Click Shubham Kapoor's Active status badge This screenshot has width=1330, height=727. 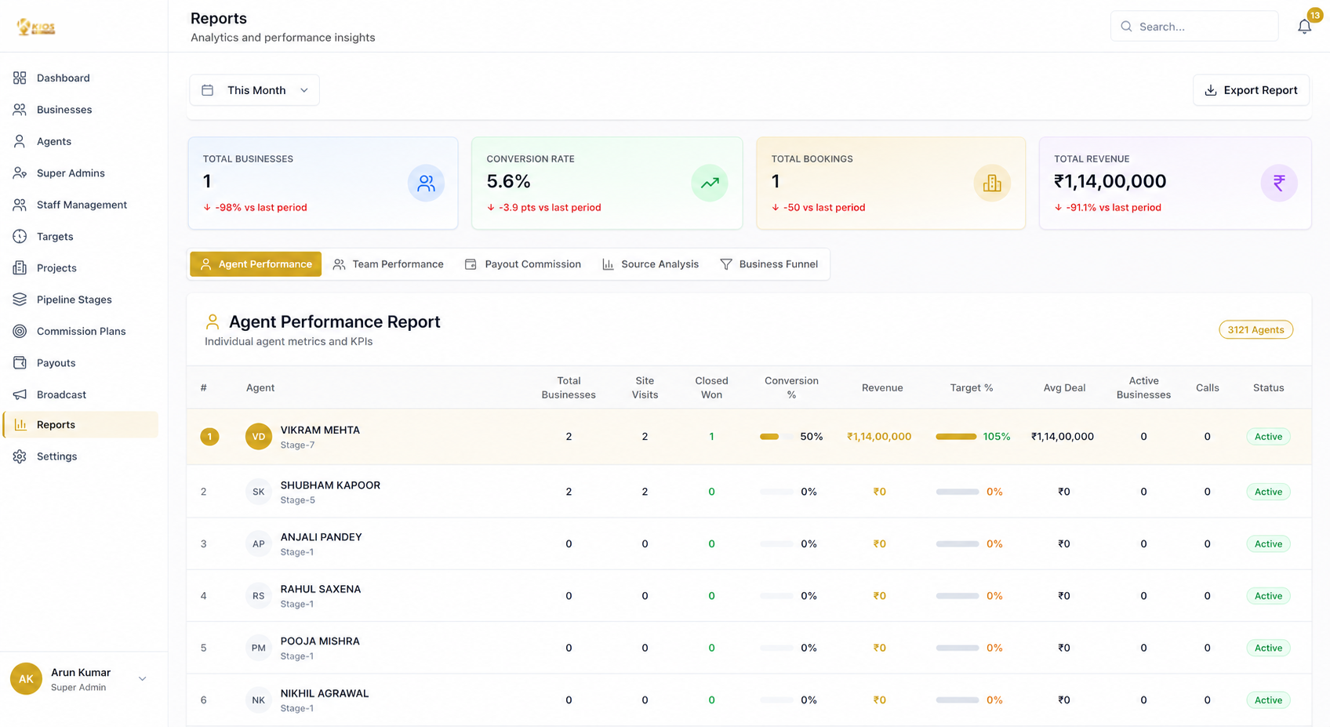[1268, 492]
